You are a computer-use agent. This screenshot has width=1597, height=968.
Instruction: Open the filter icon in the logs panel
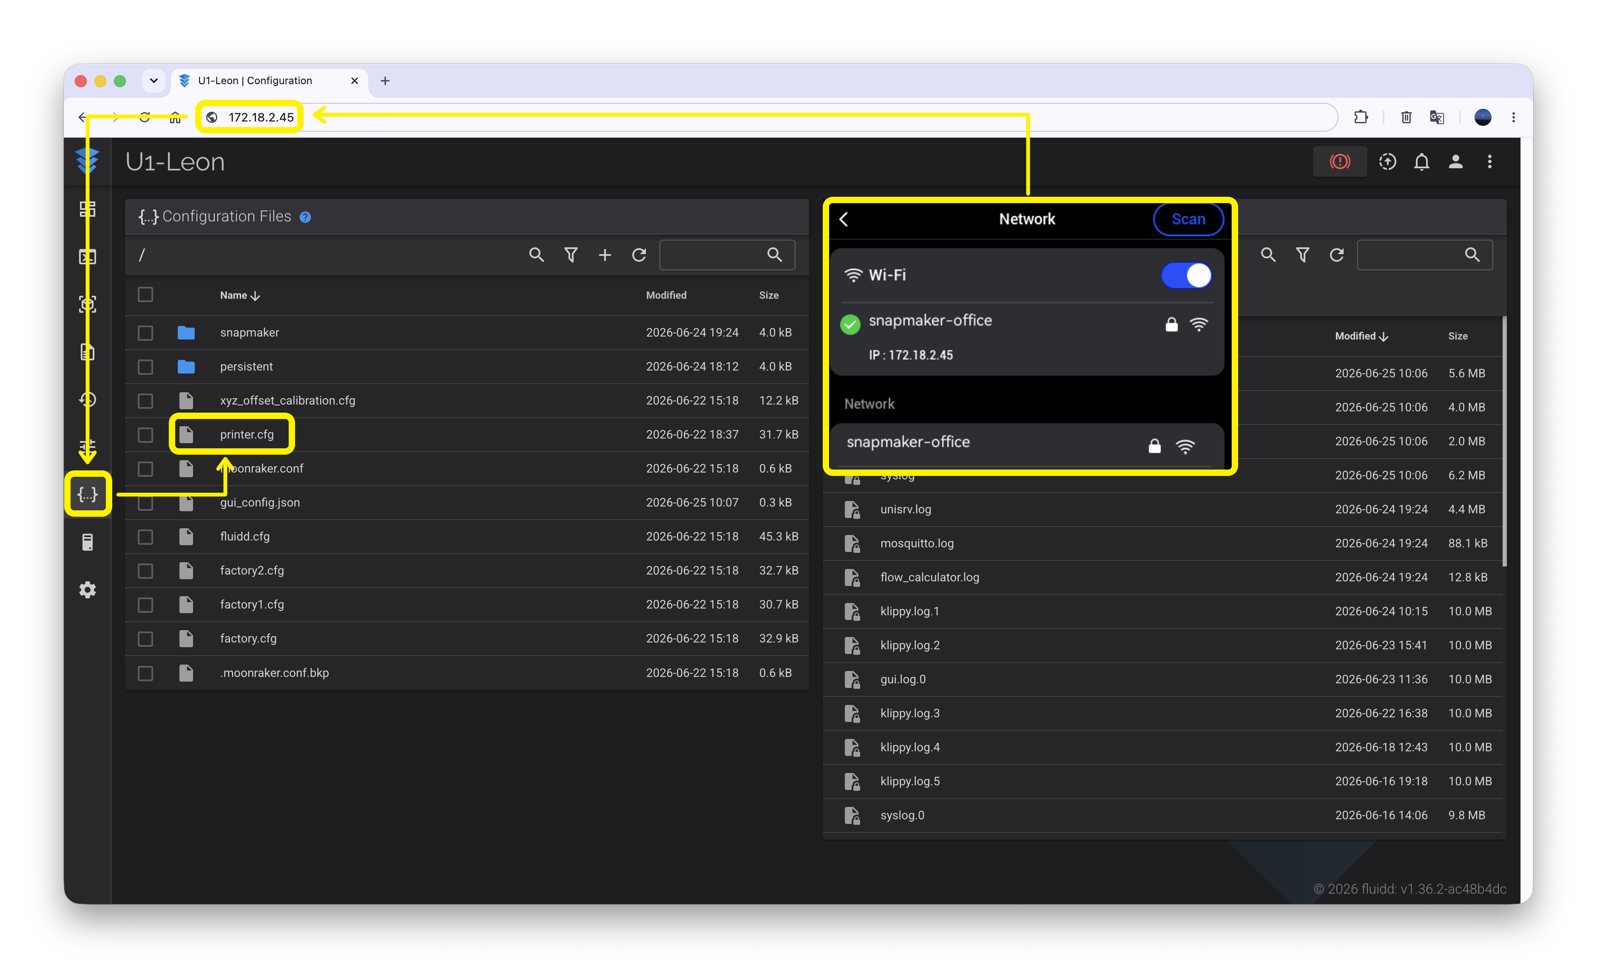click(1303, 255)
